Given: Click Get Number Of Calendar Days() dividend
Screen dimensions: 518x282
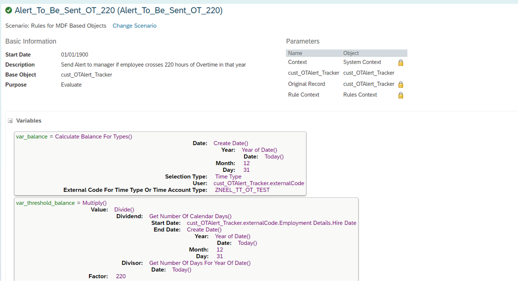Looking at the screenshot, I should 190,217.
